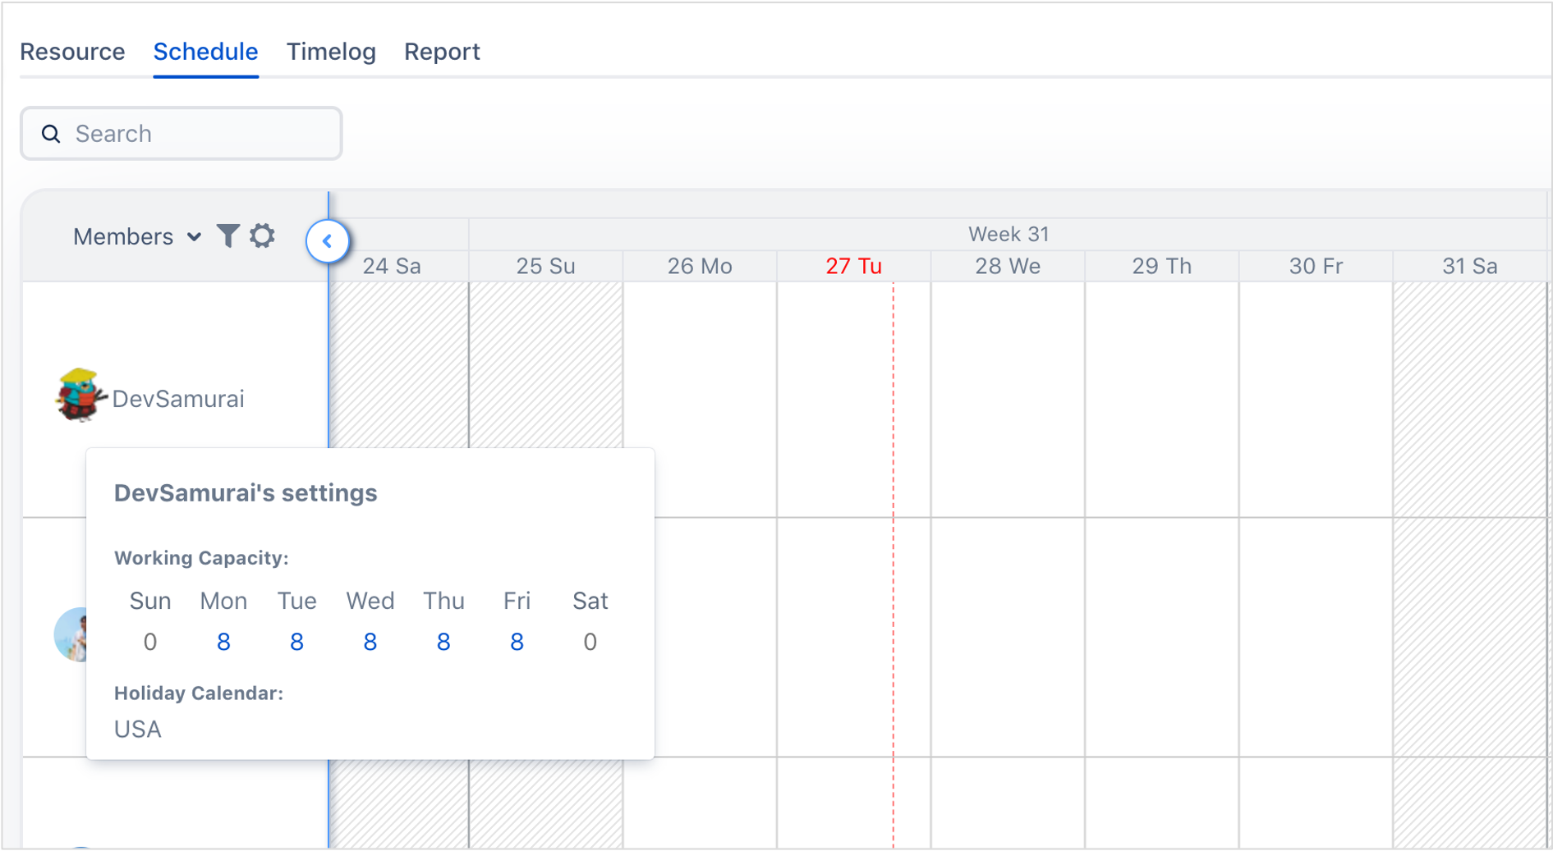Go to the Report tab
1553x851 pixels.
coord(442,52)
